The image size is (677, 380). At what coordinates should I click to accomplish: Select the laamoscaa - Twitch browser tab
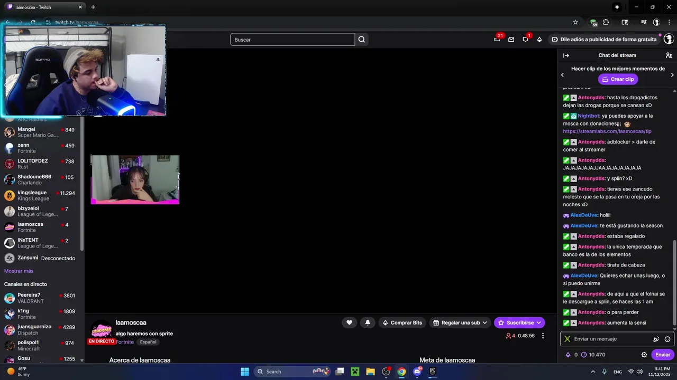point(45,7)
